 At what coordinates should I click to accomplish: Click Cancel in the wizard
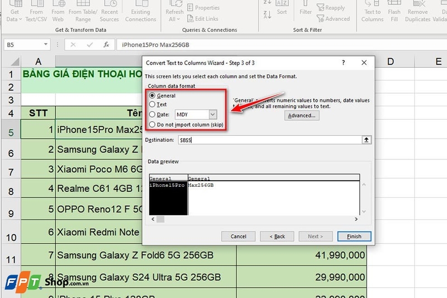[x=239, y=236]
